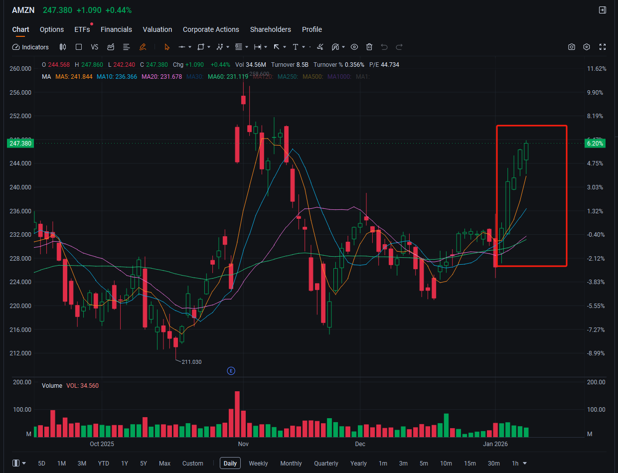Select the Daily interval
The image size is (618, 473).
pyautogui.click(x=230, y=464)
